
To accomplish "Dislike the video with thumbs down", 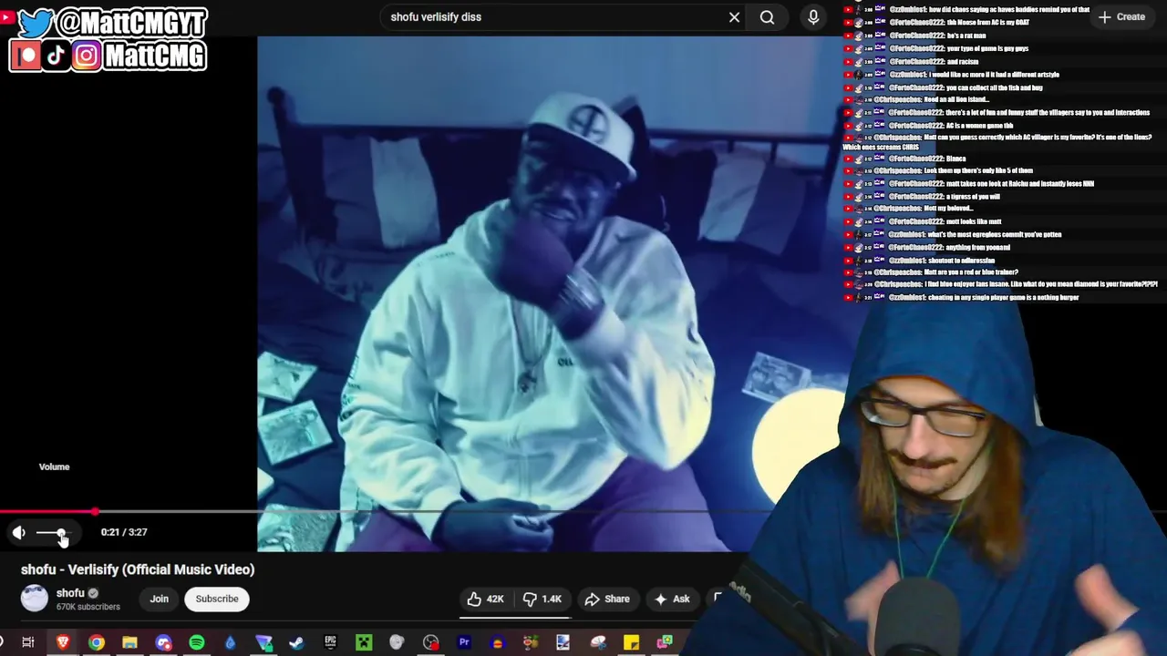I will point(542,599).
